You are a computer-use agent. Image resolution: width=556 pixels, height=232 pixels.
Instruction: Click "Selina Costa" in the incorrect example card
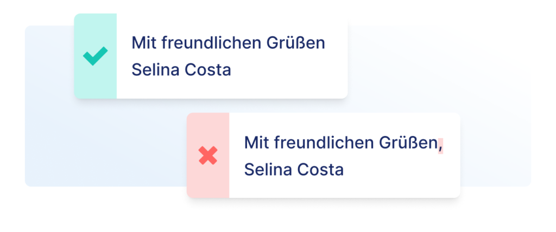click(x=294, y=169)
